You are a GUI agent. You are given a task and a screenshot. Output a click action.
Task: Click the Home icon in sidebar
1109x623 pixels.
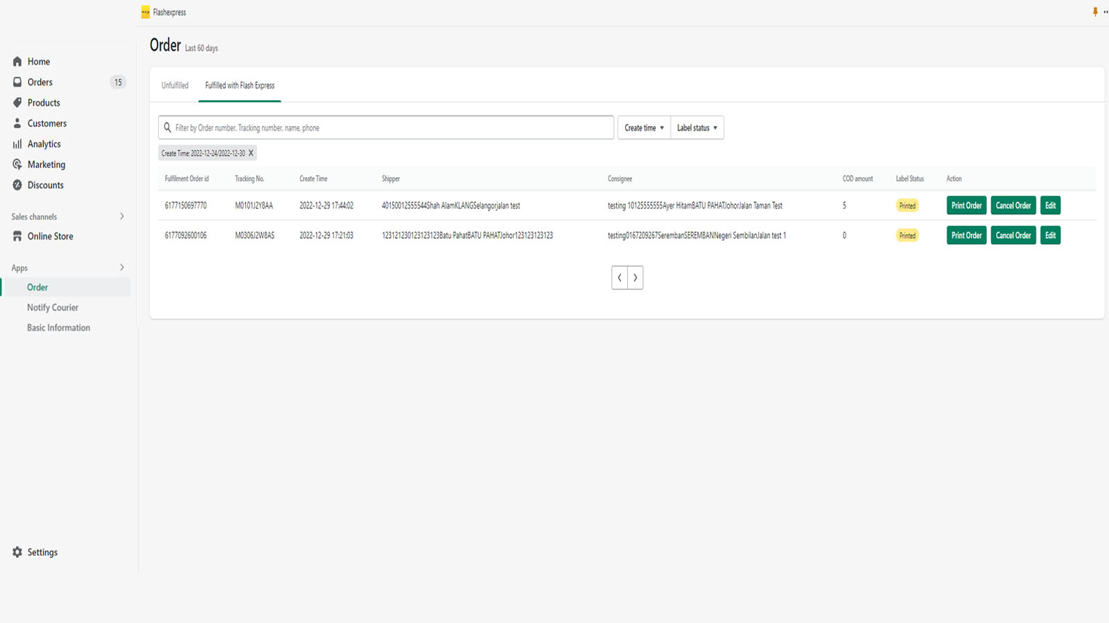coord(17,62)
